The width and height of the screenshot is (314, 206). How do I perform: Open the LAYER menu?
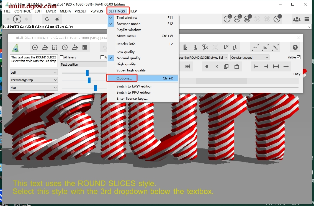tap(51, 11)
